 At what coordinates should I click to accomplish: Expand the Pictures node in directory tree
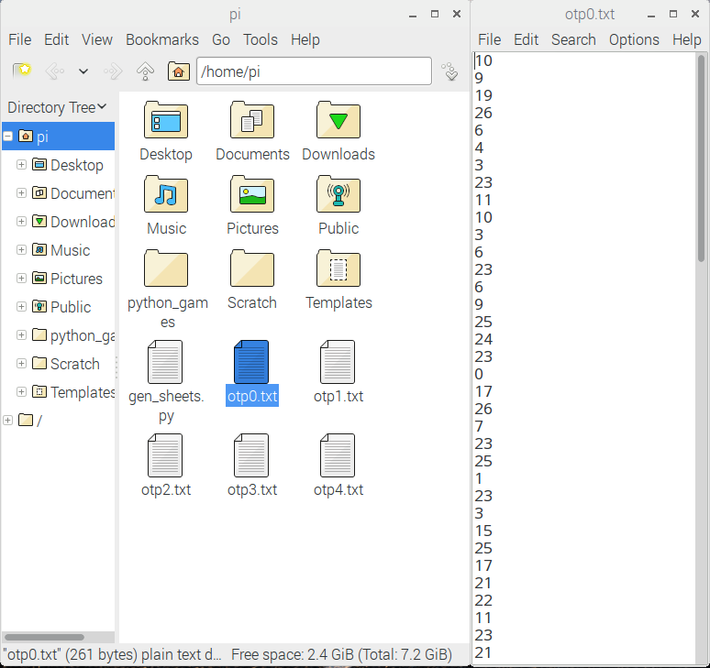(x=21, y=279)
